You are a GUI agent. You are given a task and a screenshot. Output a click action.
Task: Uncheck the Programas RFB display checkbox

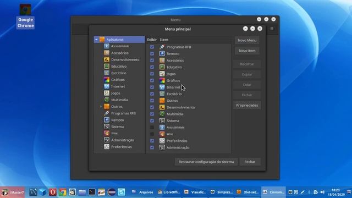[152, 47]
